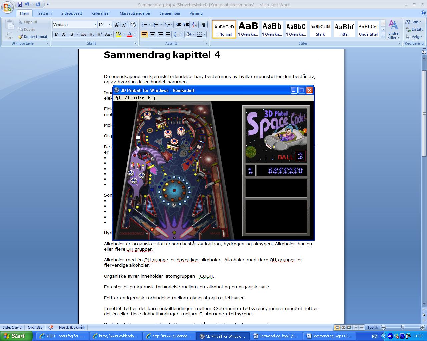This screenshot has height=341, width=427.
Task: Click the Redo icon in the quick toolbar
Action: click(x=38, y=4)
